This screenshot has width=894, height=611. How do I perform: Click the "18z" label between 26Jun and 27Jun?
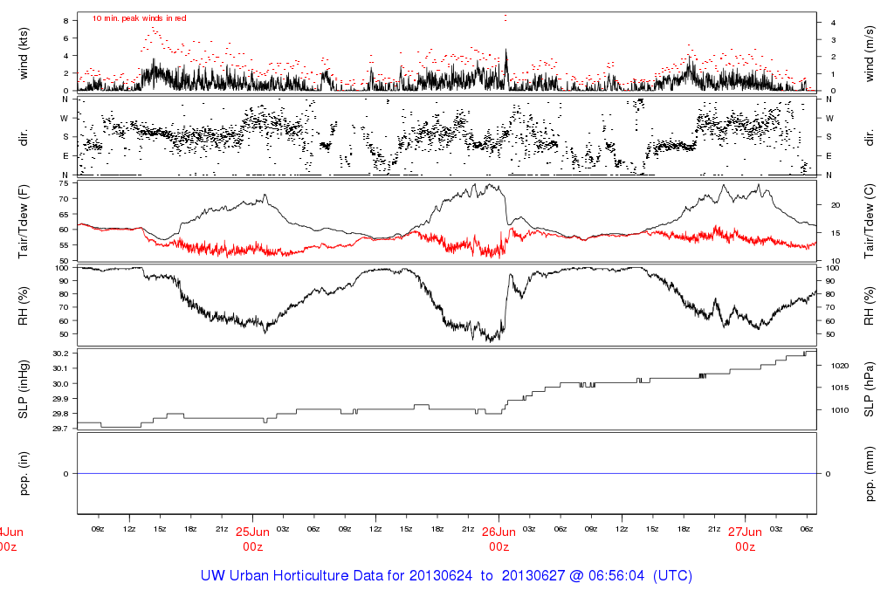coord(683,529)
